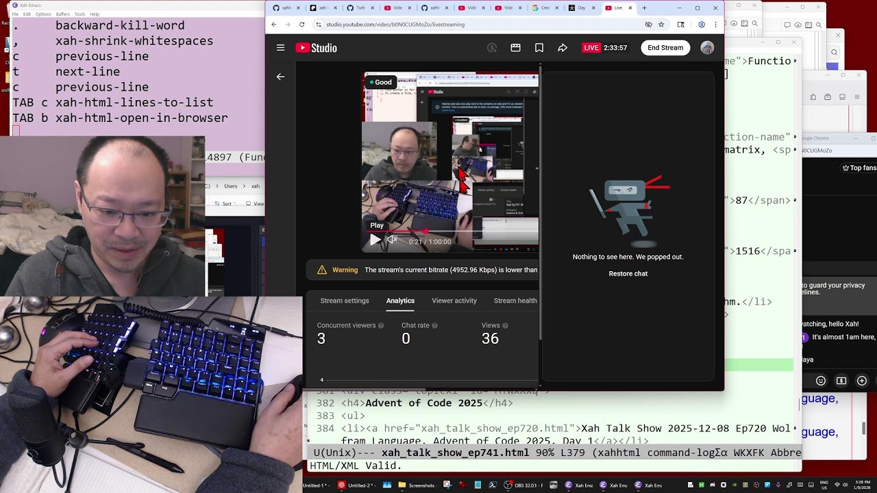Open the account avatar in YouTube Studio
Image resolution: width=877 pixels, height=493 pixels.
[x=707, y=48]
